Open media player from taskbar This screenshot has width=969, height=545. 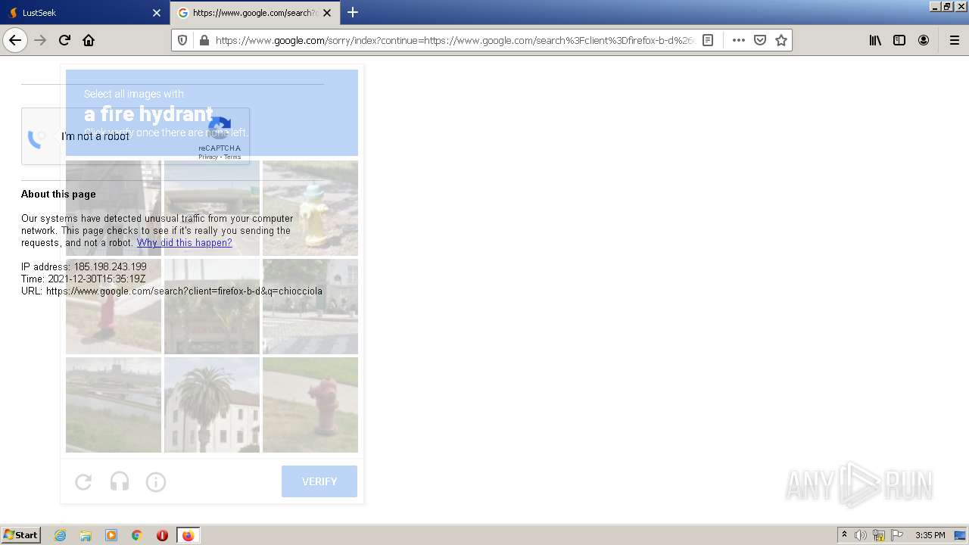(111, 535)
